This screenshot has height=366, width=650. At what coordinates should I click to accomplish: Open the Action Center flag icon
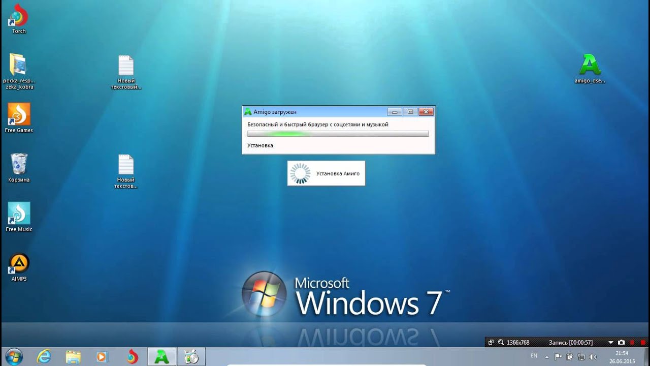[559, 356]
